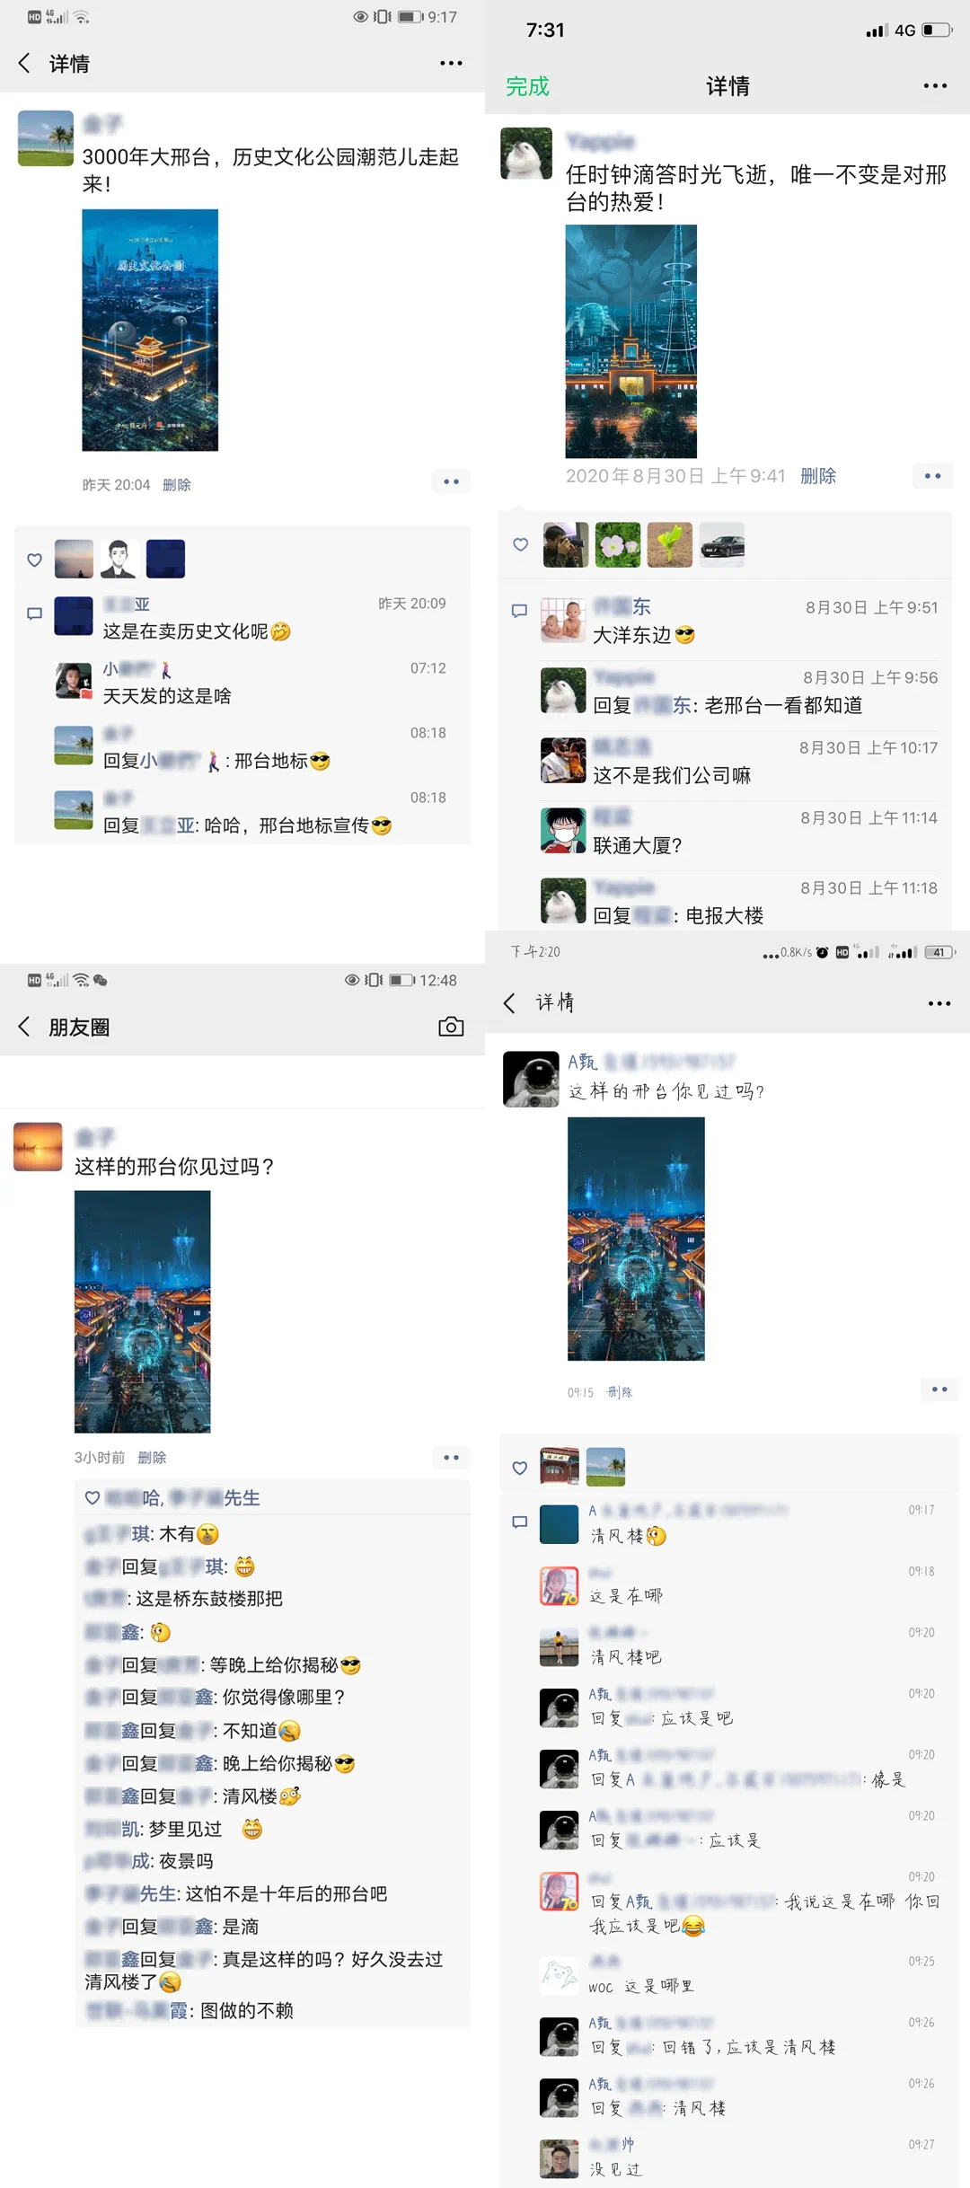Go back from the 朋友圈 screen
970x2188 pixels.
pos(24,1027)
